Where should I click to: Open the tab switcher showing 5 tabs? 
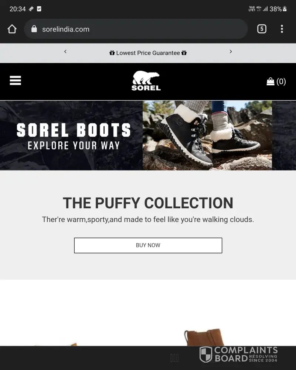[262, 29]
